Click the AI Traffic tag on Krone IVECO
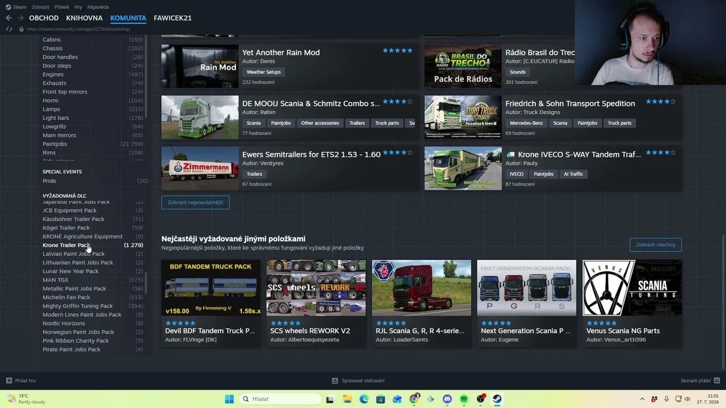The height and width of the screenshot is (408, 726). 573,174
